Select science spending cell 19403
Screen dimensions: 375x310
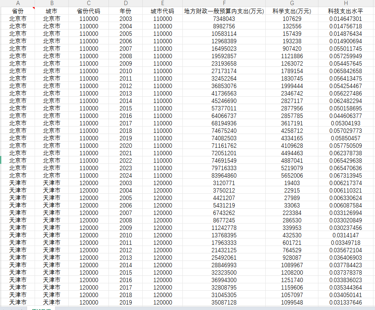[x=292, y=183]
